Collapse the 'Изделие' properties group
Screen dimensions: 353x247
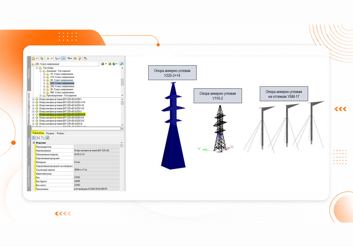point(34,143)
